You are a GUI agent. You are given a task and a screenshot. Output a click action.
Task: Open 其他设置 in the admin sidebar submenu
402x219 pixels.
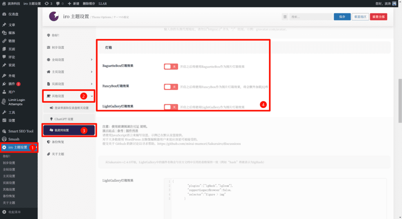click(9, 189)
